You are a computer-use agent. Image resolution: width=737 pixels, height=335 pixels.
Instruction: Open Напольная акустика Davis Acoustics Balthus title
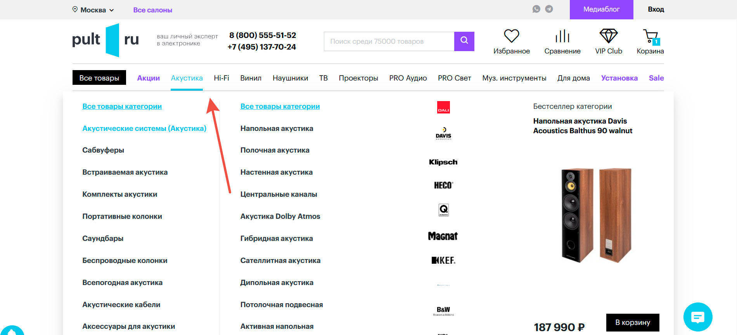point(583,126)
